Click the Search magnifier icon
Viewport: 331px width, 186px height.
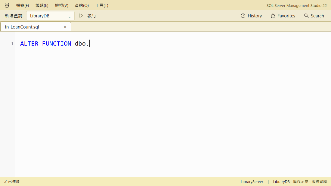tap(306, 16)
